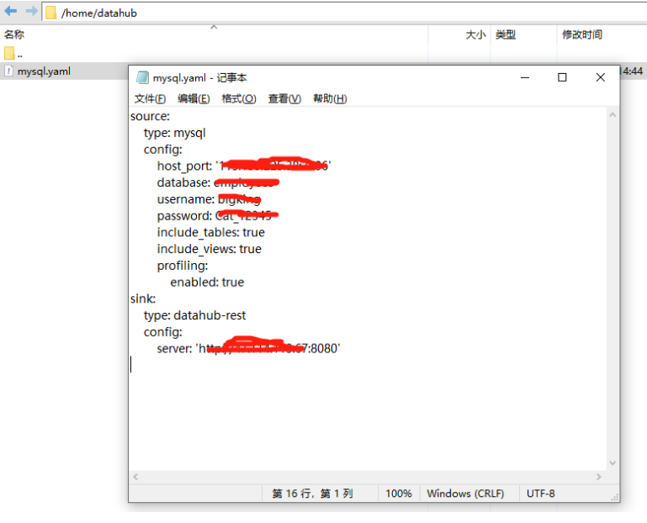The width and height of the screenshot is (647, 523).
Task: Open the 查看(V) menu
Action: point(284,98)
